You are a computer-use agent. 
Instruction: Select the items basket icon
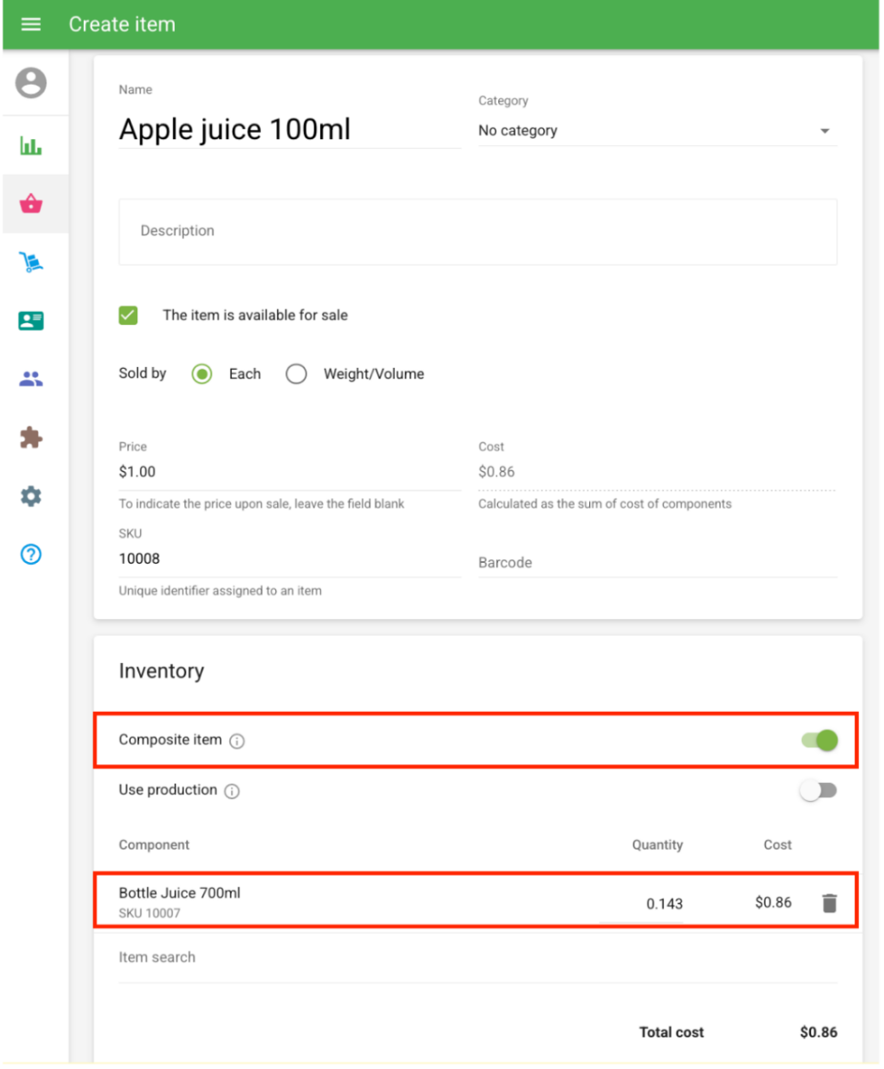31,204
